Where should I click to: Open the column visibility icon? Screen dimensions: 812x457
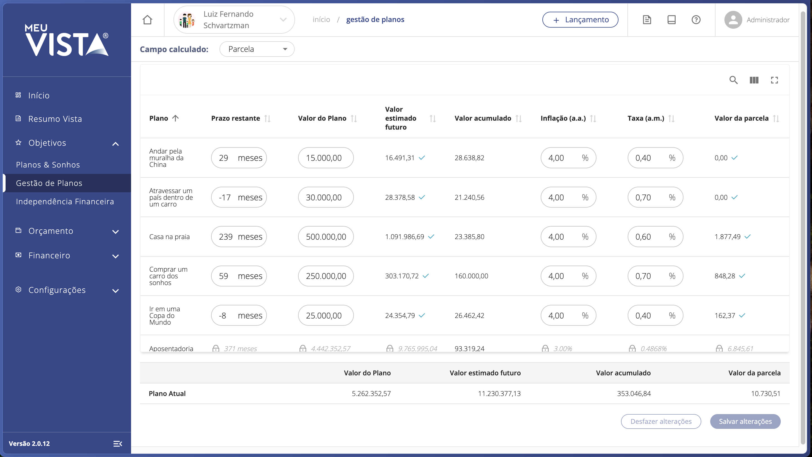click(x=754, y=80)
